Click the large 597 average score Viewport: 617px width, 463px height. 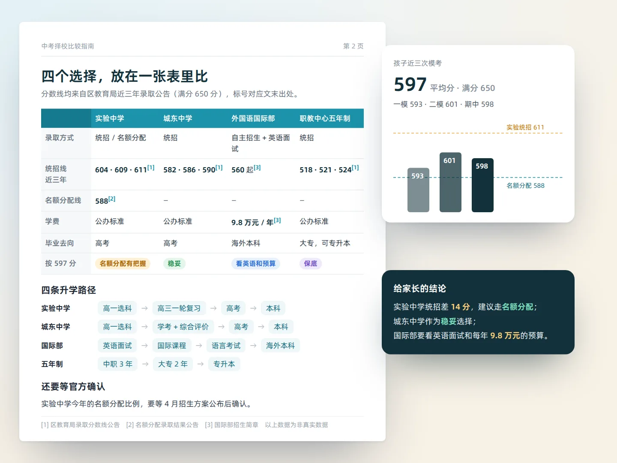(x=410, y=84)
